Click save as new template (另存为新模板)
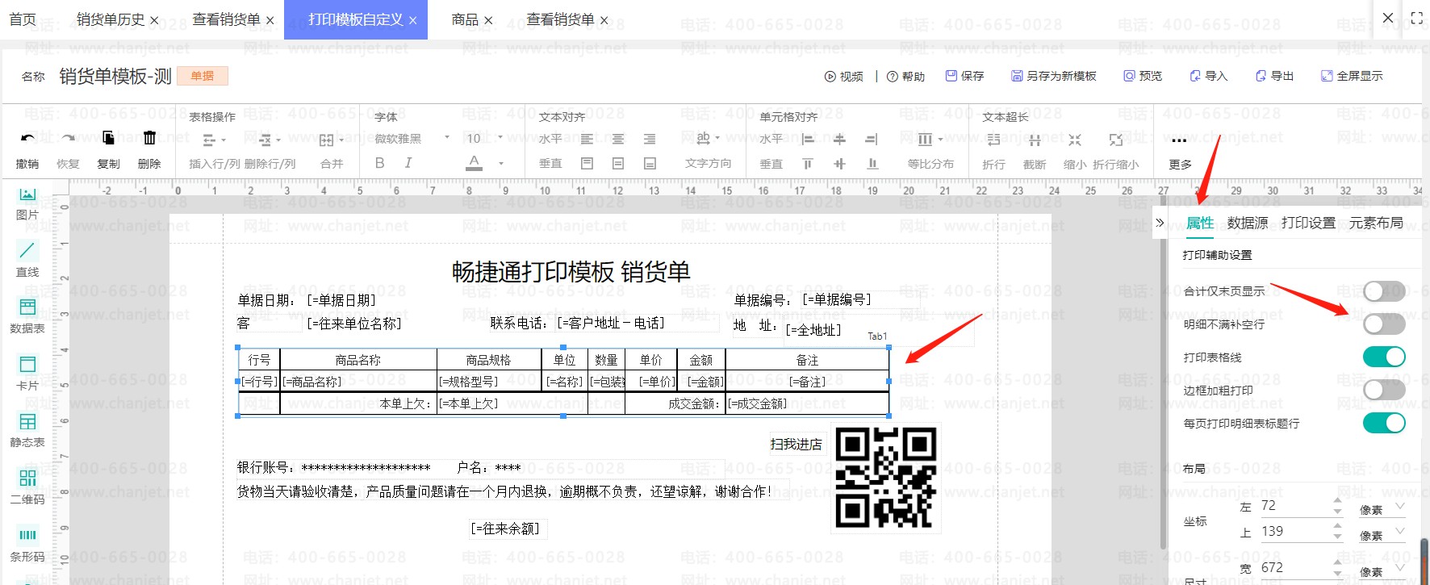 pyautogui.click(x=1054, y=76)
